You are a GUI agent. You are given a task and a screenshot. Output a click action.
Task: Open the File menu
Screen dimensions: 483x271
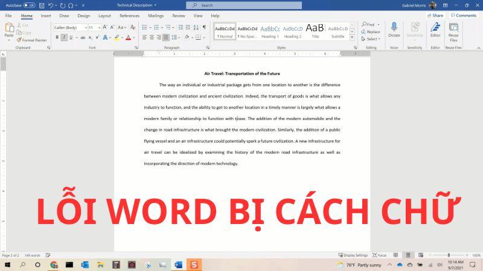pos(8,16)
